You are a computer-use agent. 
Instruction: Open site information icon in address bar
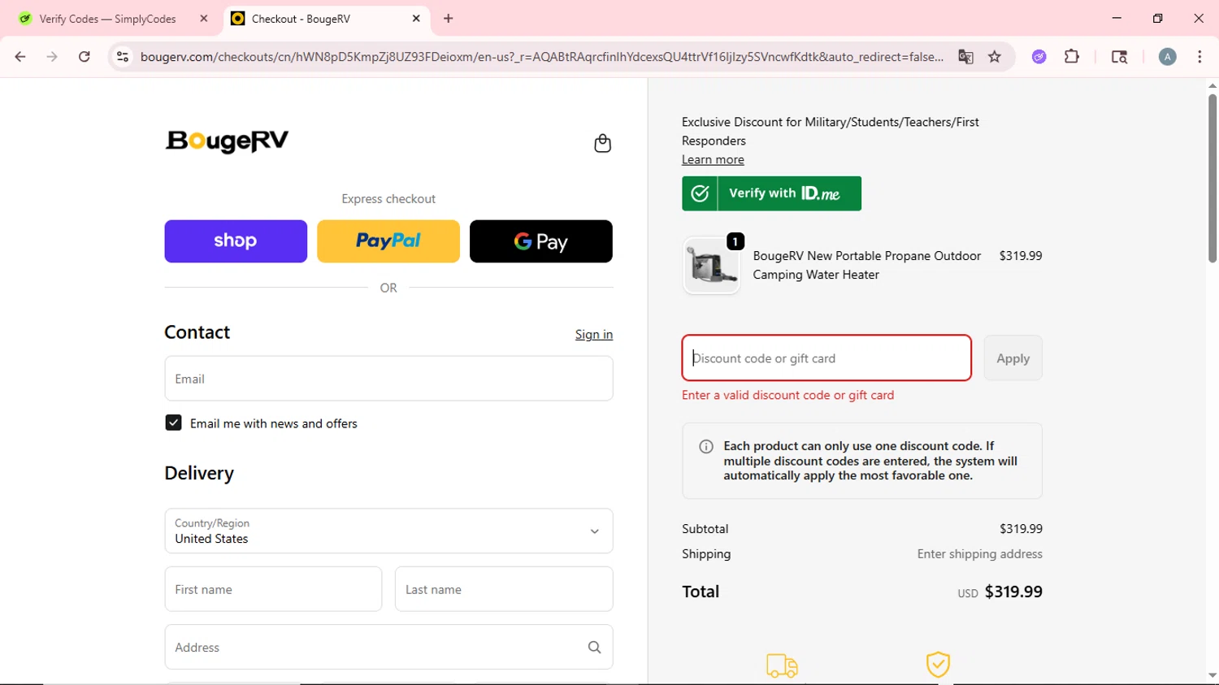coord(123,57)
